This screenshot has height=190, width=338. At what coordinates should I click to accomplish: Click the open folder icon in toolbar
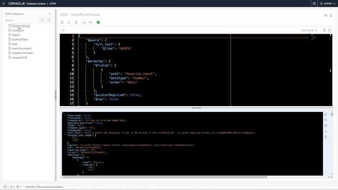click(x=84, y=22)
